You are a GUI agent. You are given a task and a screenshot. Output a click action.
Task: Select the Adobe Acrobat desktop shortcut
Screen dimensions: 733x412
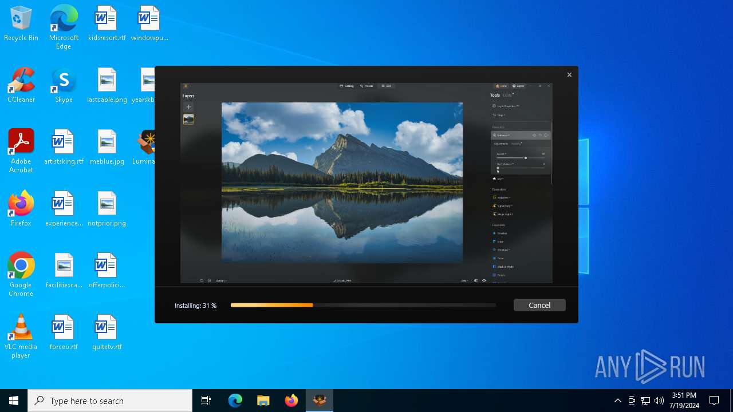(x=21, y=151)
